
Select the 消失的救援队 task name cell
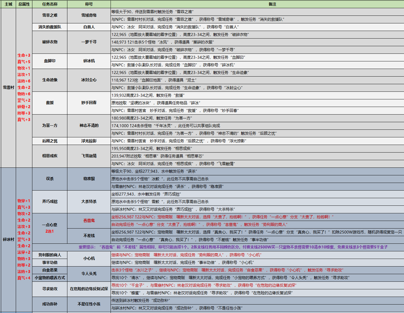click(x=50, y=27)
